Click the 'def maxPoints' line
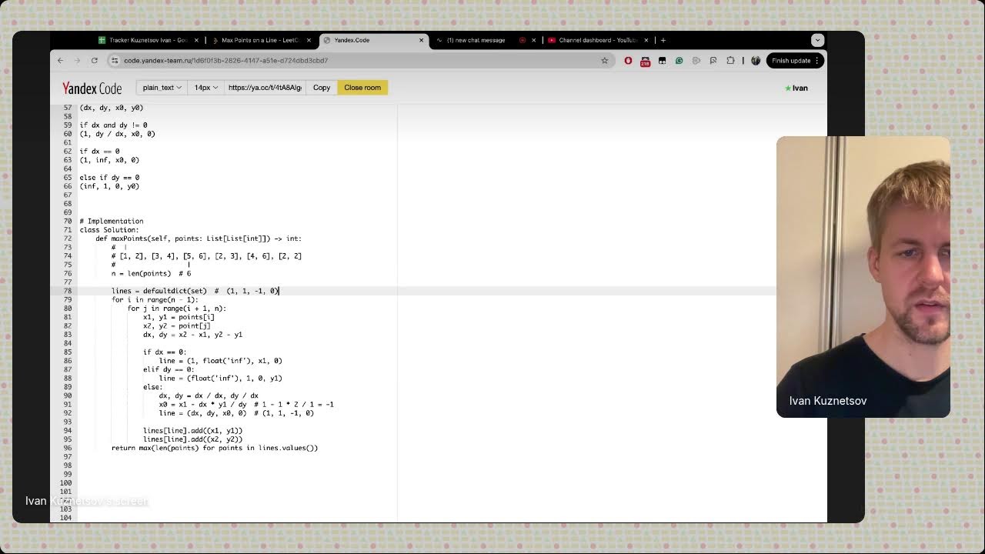The width and height of the screenshot is (985, 554). coord(199,239)
